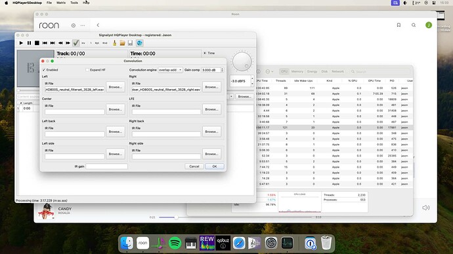Toggle the green checkmark convolution icon

point(75,43)
